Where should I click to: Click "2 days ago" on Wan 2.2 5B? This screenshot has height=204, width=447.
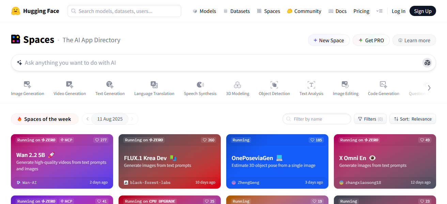tap(98, 183)
